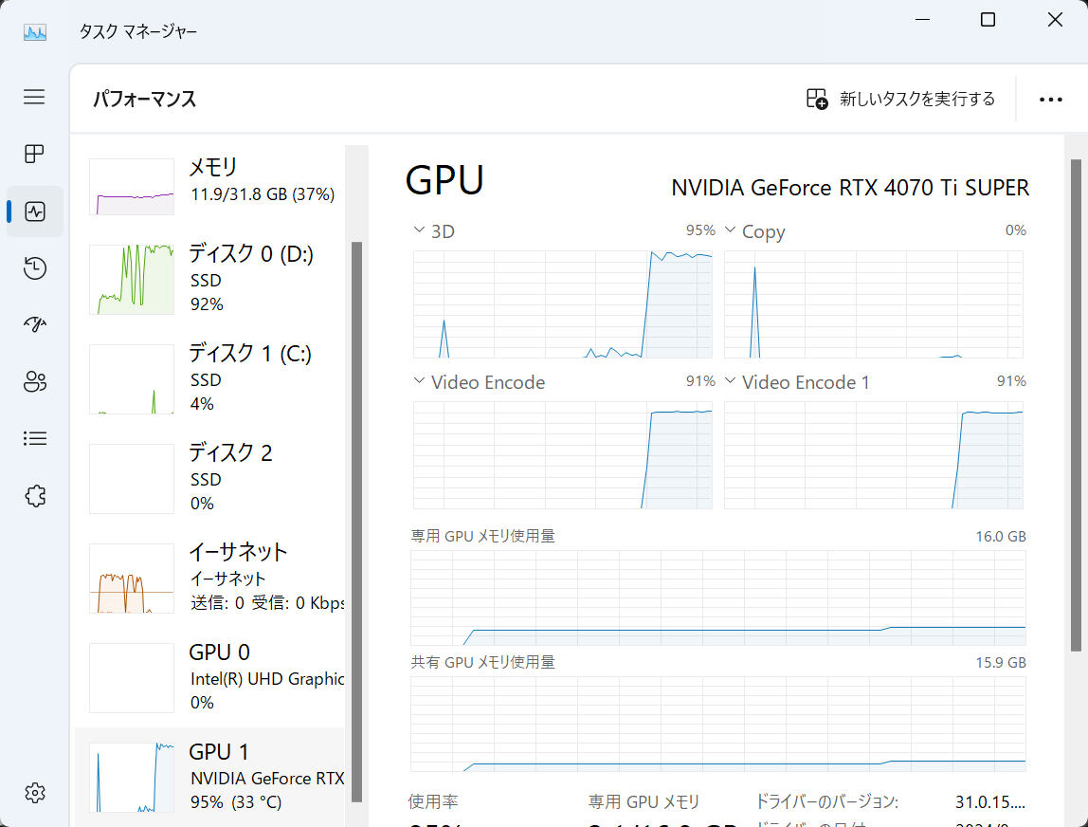Click the 使用率 label

point(433,802)
